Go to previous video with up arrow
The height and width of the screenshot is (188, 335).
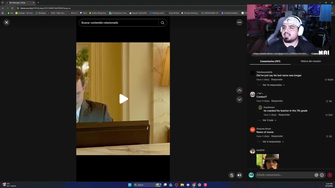pyautogui.click(x=239, y=90)
